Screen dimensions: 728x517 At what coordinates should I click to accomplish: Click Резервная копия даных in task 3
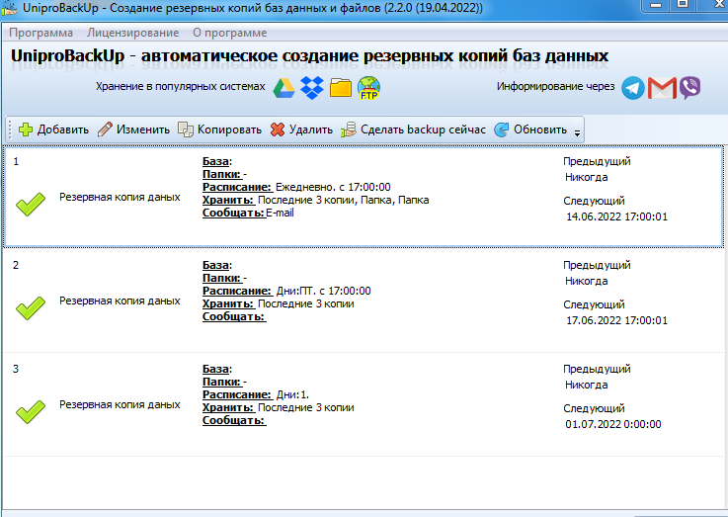click(x=120, y=404)
